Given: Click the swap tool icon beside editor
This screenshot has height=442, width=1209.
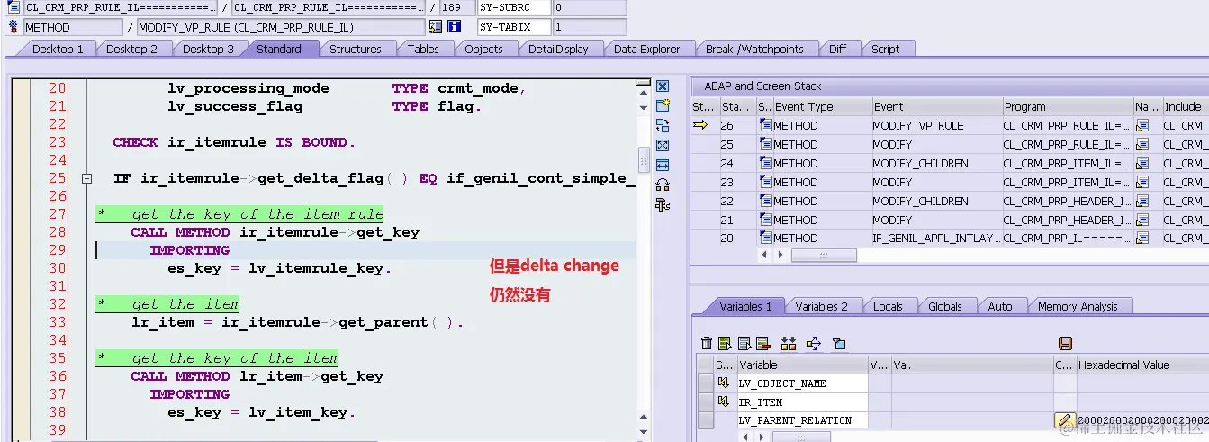Looking at the screenshot, I should click(x=663, y=126).
